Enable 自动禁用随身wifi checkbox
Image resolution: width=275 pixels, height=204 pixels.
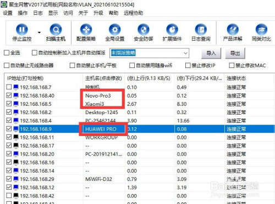(x=132, y=65)
